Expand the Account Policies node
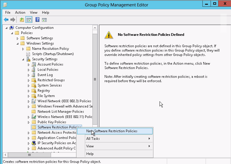The height and width of the screenshot is (164, 231). tap(29, 65)
